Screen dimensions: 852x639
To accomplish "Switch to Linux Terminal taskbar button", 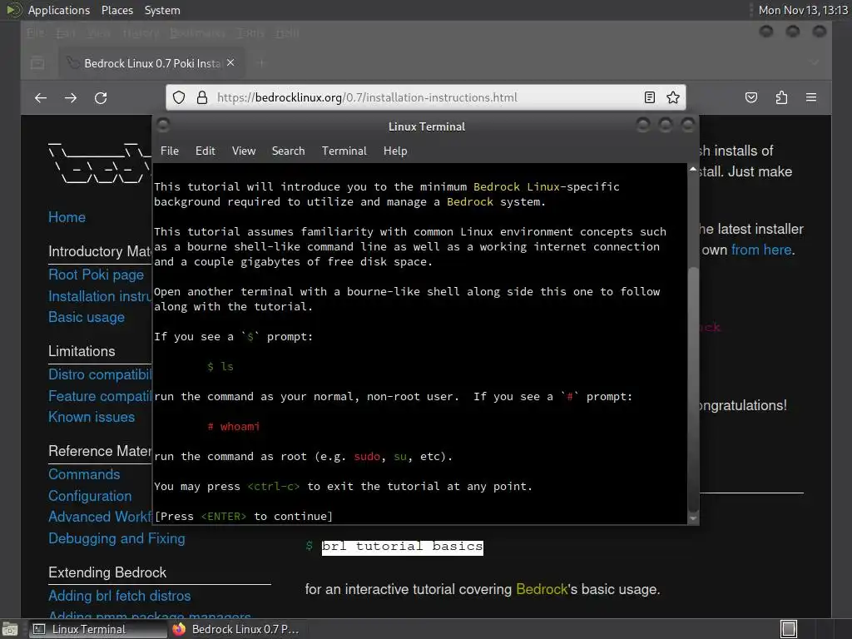I will (x=98, y=629).
